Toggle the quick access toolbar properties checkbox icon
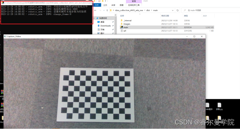The height and width of the screenshot is (129, 240). [99, 1]
